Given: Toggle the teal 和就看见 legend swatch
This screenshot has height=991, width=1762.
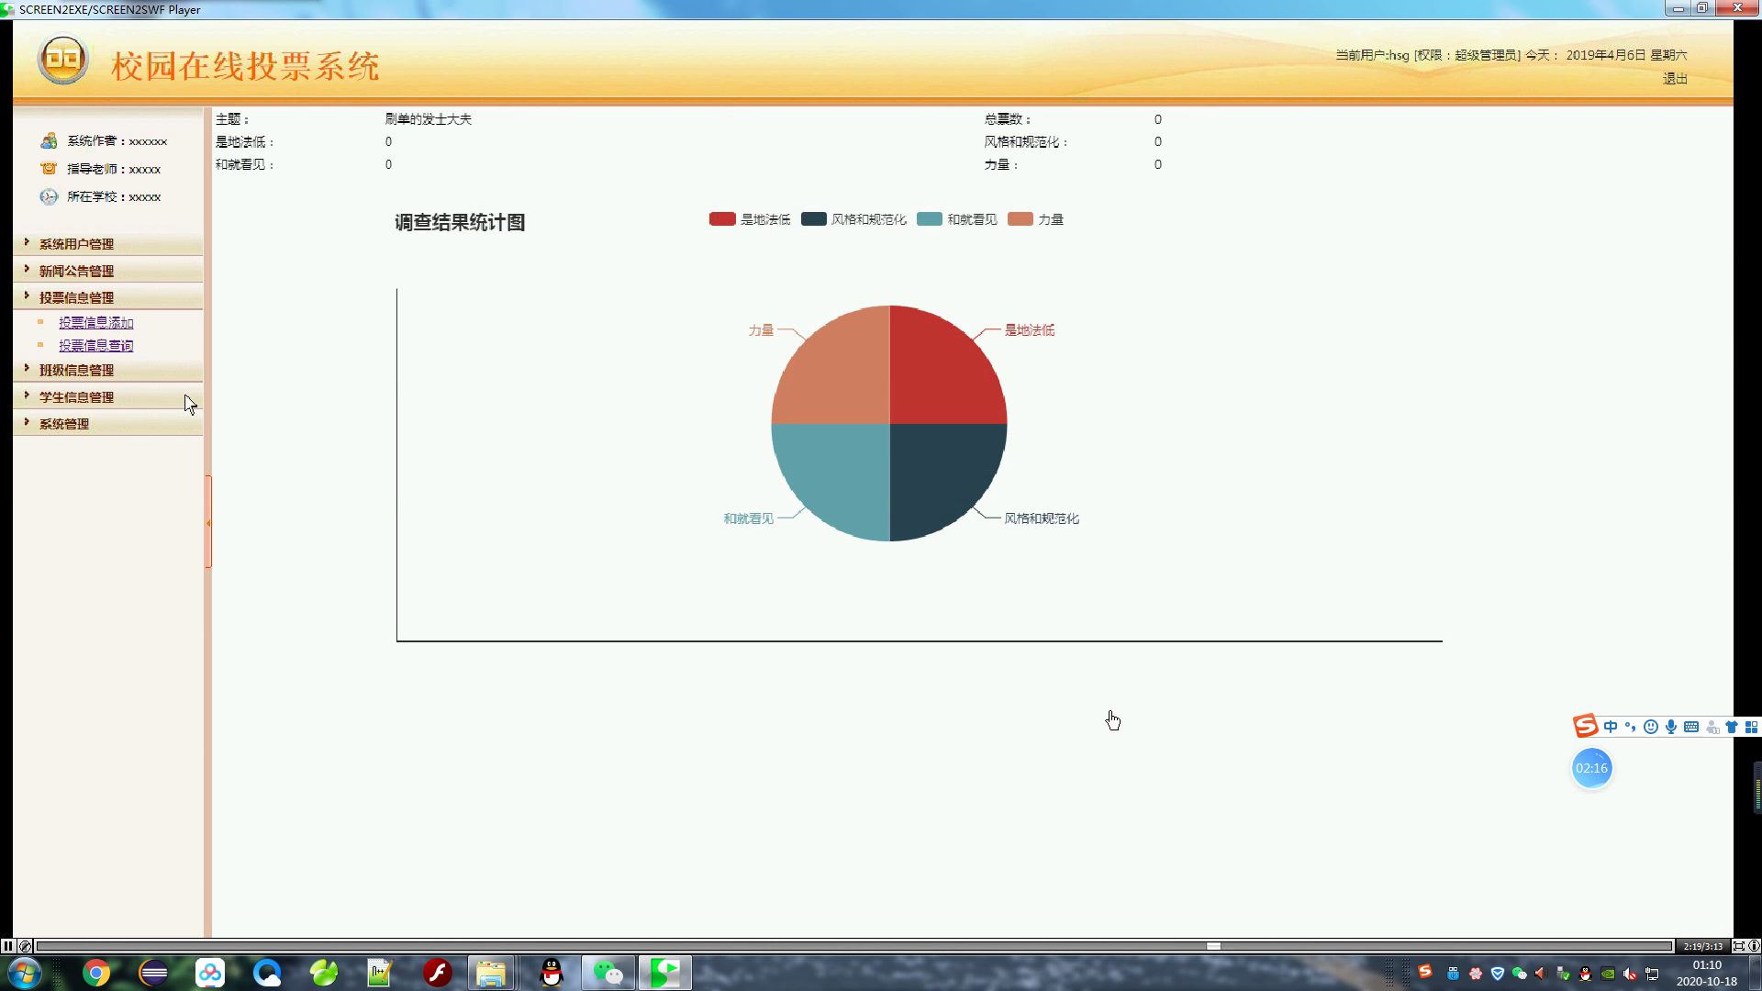Looking at the screenshot, I should tap(929, 219).
